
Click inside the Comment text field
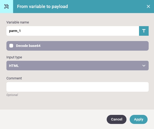tap(78, 87)
